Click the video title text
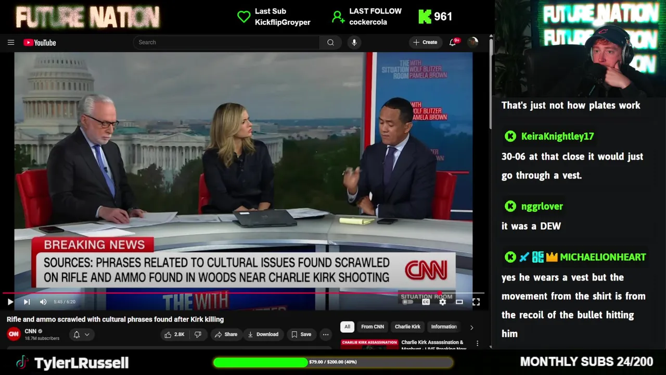666x375 pixels. (115, 319)
